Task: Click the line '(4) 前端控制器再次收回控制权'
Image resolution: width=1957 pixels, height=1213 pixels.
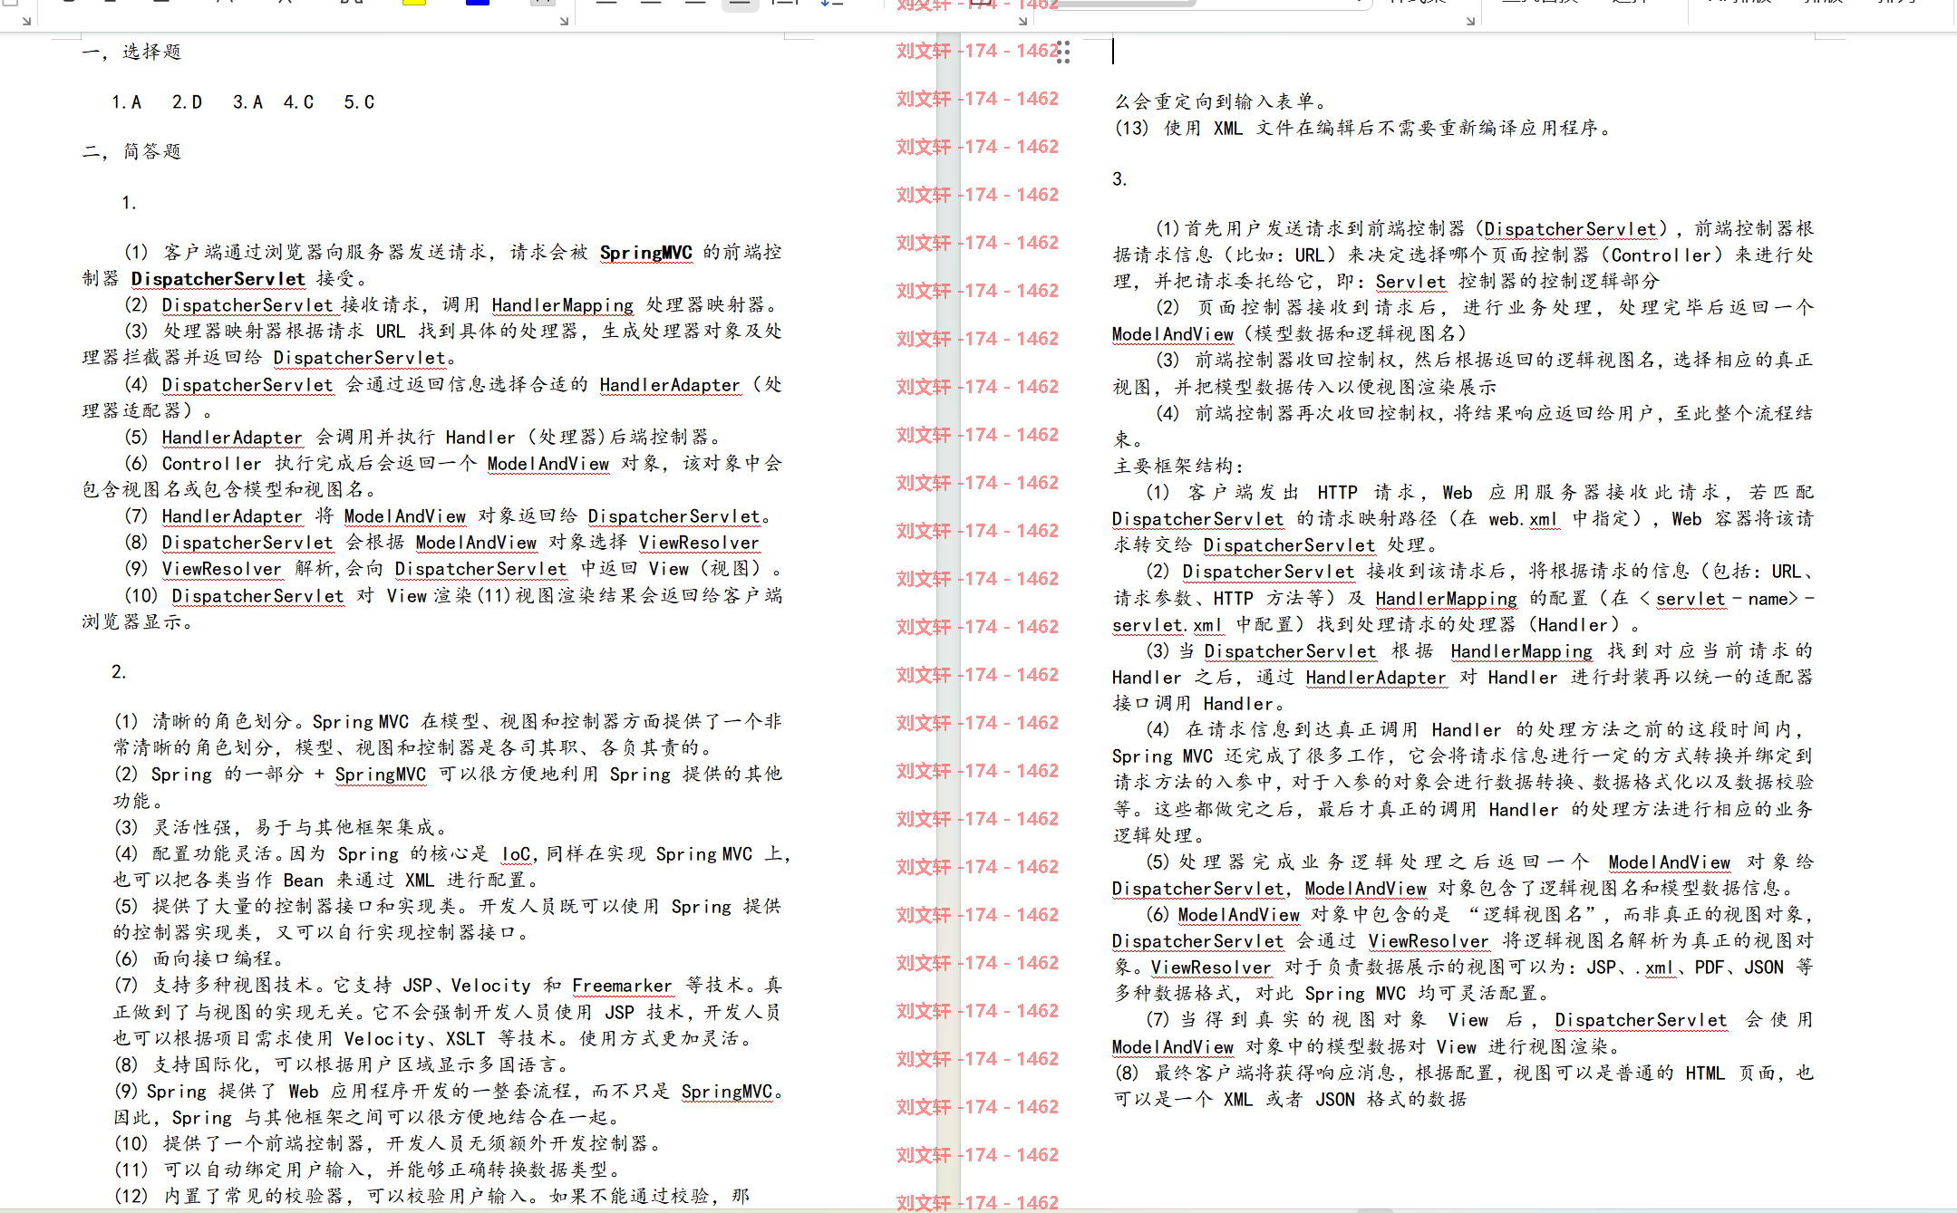Action: (1485, 414)
